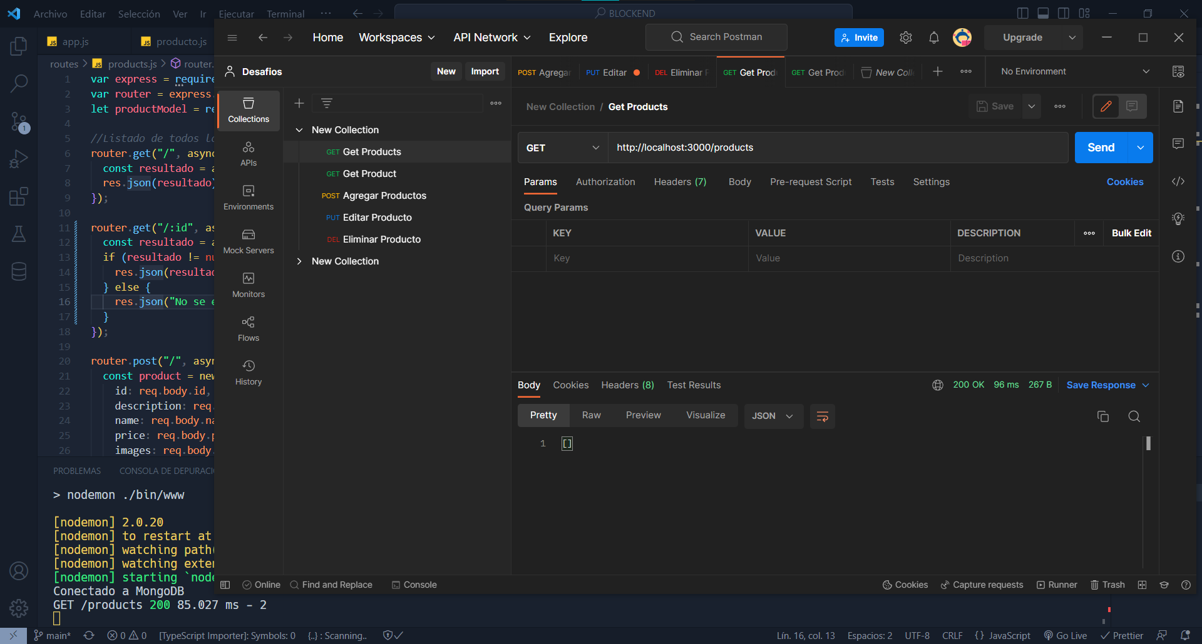Image resolution: width=1202 pixels, height=644 pixels.
Task: Click the Key field in query params
Action: point(647,258)
